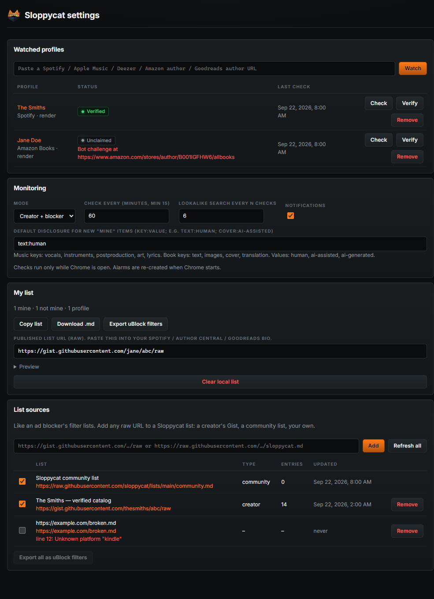This screenshot has width=434, height=599.
Task: Check Jane Doe profile now
Action: (x=378, y=140)
